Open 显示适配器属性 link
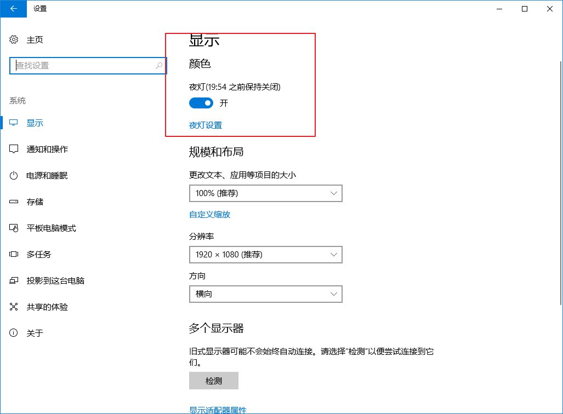The height and width of the screenshot is (414, 563). pyautogui.click(x=218, y=410)
